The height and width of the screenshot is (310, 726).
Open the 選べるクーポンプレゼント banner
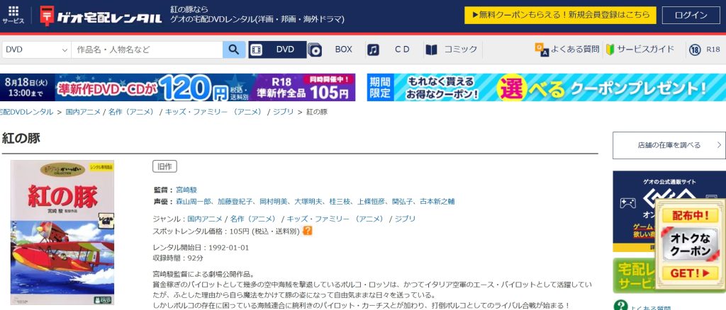547,87
